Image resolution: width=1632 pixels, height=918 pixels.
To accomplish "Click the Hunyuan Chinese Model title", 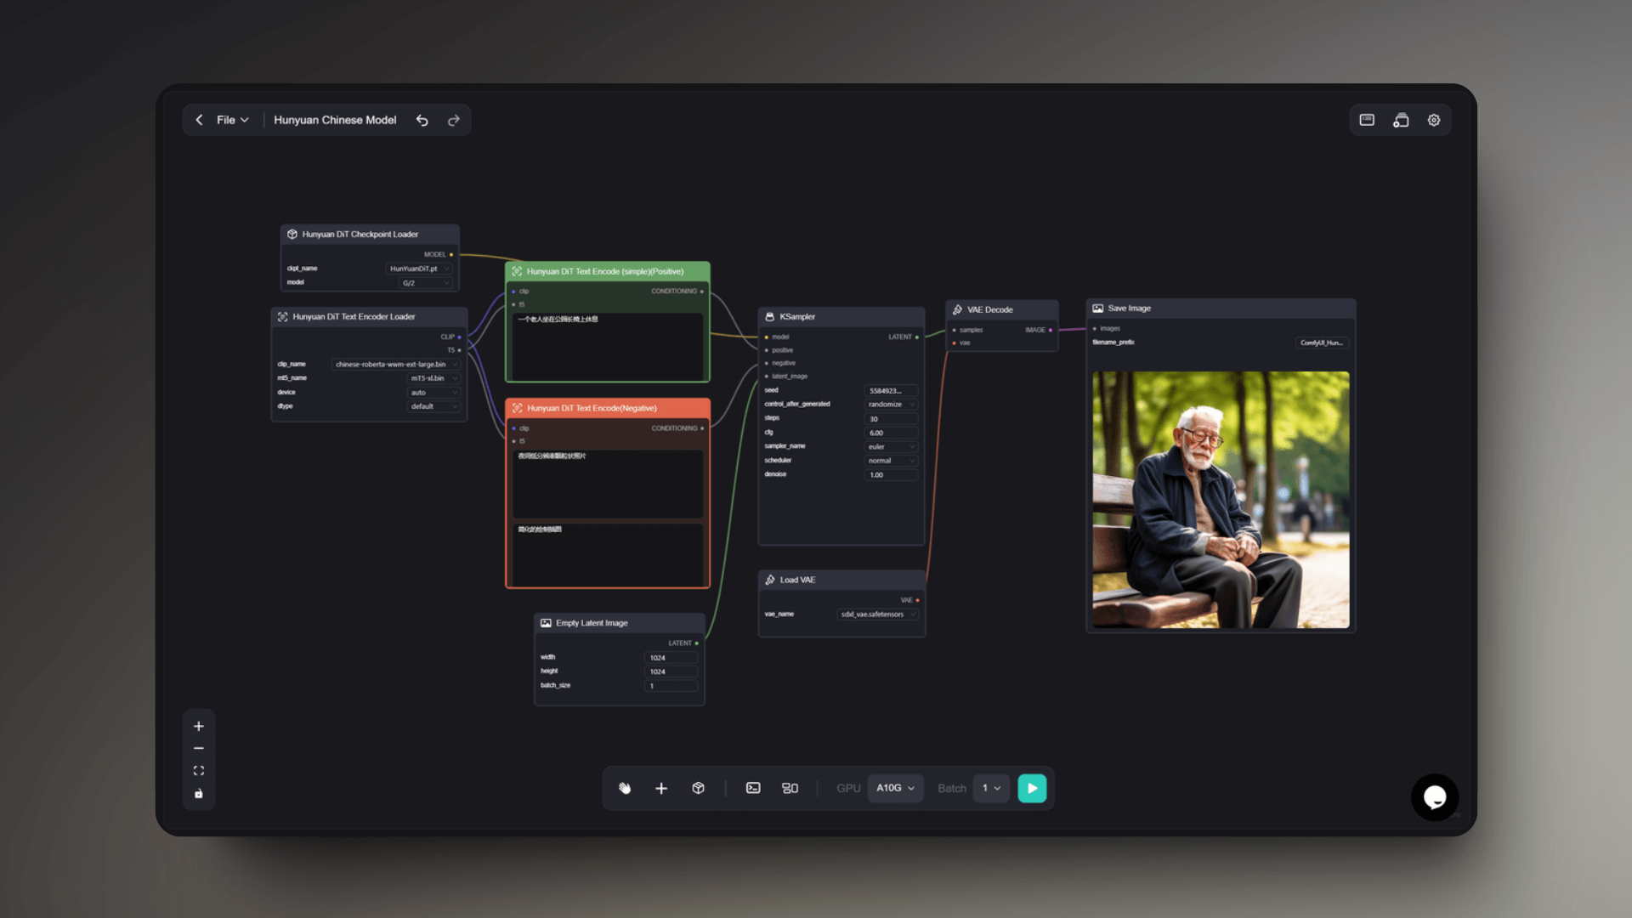I will 335,120.
